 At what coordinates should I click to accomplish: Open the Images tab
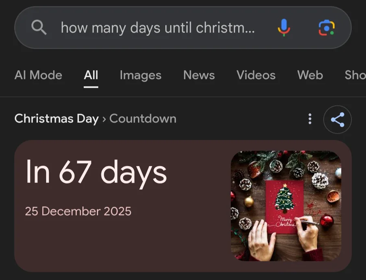[x=140, y=75]
